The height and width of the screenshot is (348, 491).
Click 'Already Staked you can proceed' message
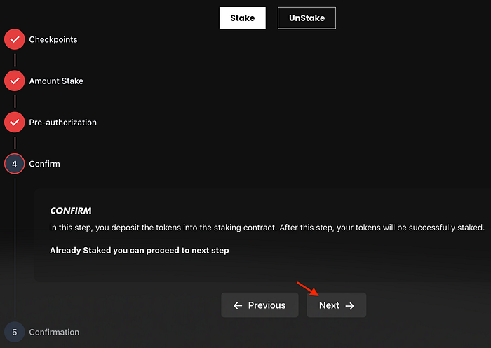point(140,251)
